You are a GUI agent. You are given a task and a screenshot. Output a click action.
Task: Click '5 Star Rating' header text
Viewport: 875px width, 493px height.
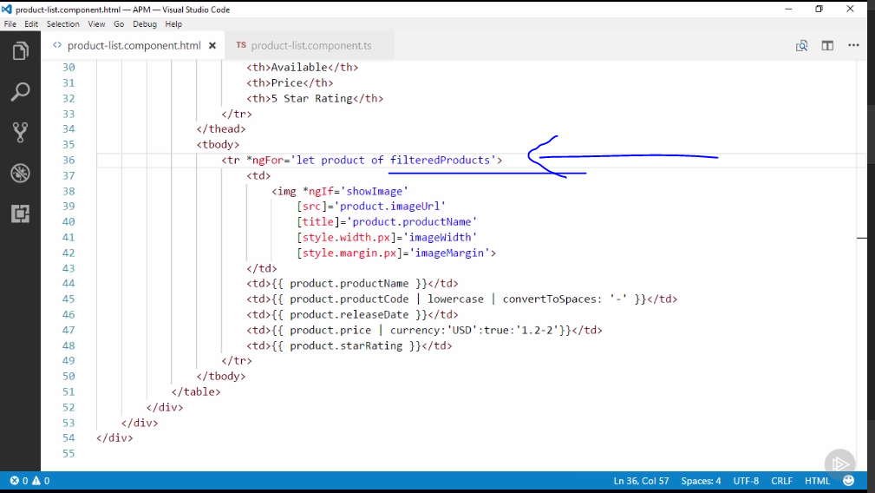[311, 98]
